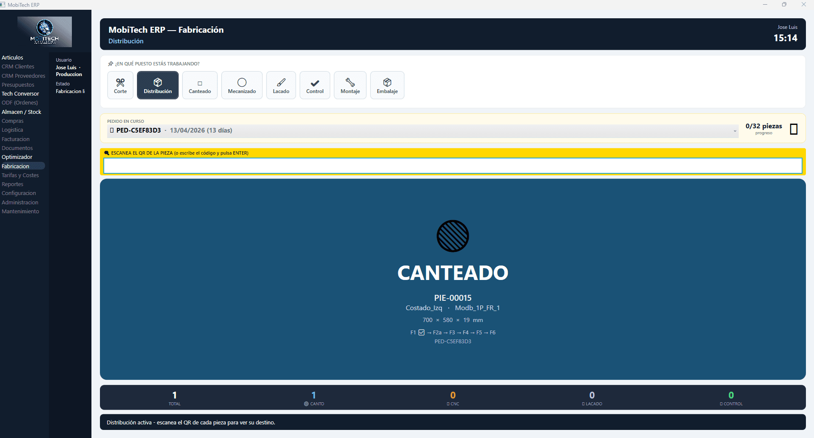This screenshot has width=814, height=438.
Task: Click the Canto counter indicator
Action: (314, 398)
